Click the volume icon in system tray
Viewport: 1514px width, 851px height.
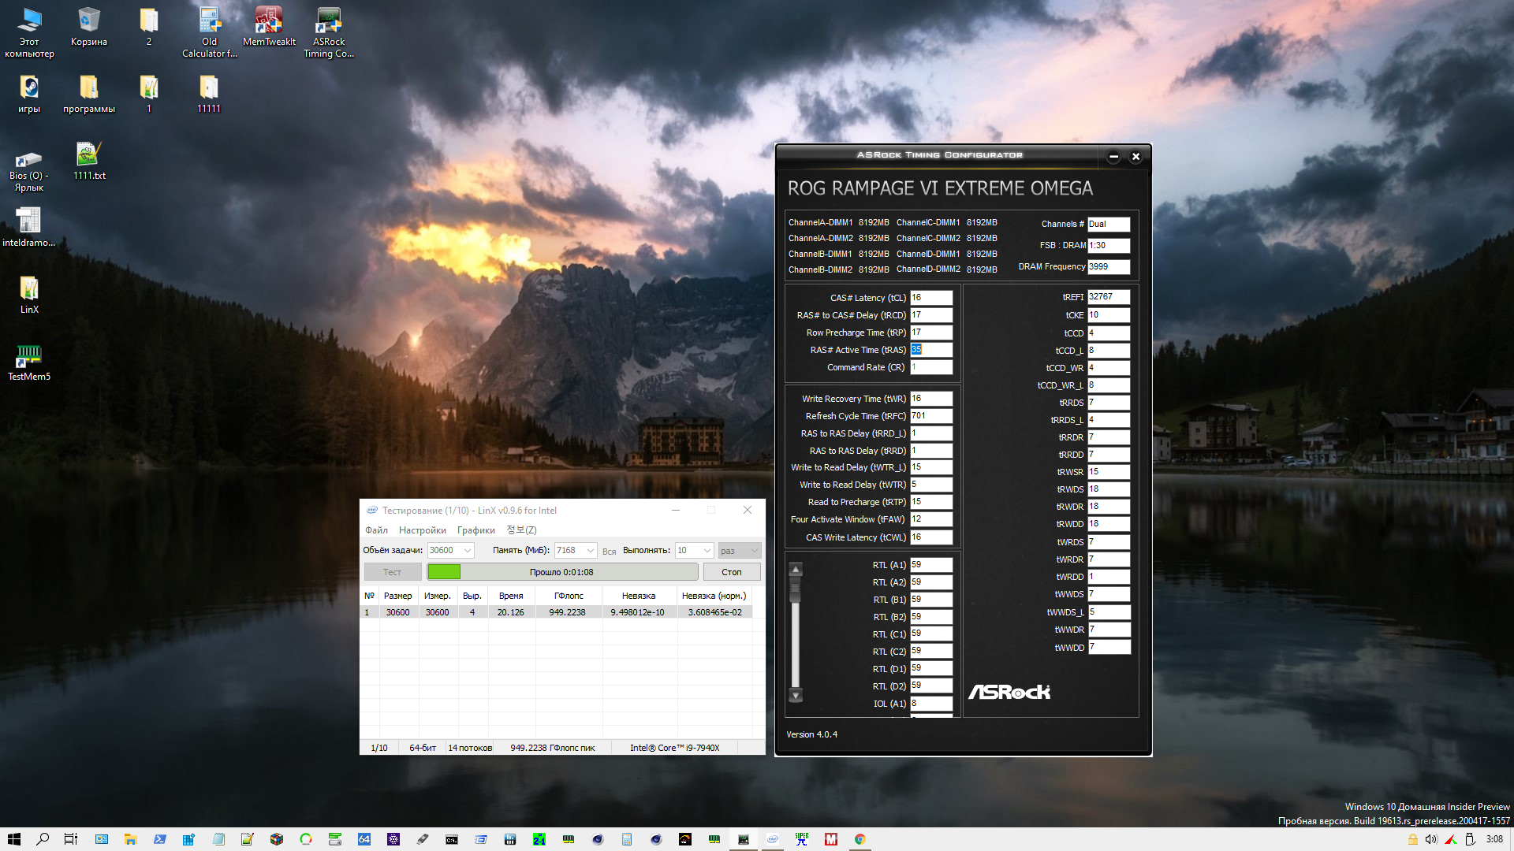click(x=1431, y=839)
